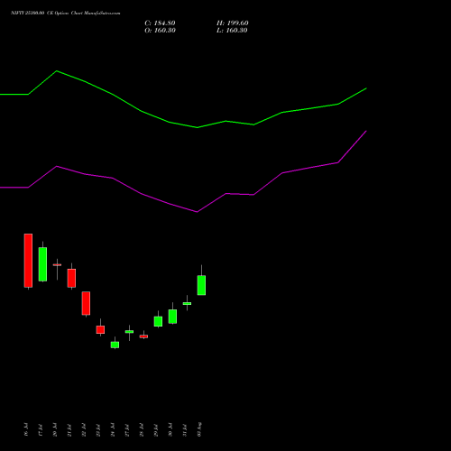Select the 30 Jul date label
The image size is (451, 451).
pyautogui.click(x=170, y=429)
